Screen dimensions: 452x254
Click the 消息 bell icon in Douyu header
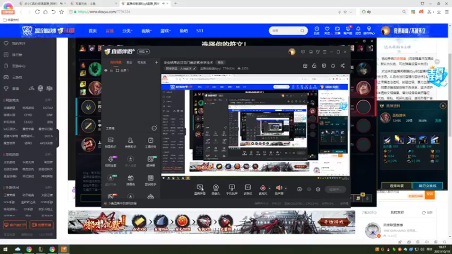point(358,30)
